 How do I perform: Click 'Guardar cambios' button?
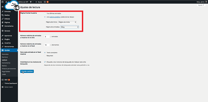(x=27, y=71)
